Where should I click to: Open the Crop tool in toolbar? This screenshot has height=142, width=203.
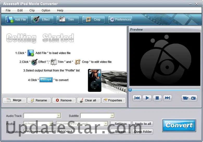point(93,20)
